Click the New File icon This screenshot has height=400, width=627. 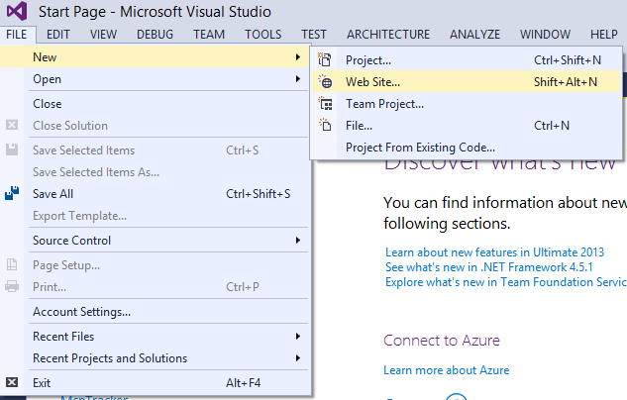point(325,125)
